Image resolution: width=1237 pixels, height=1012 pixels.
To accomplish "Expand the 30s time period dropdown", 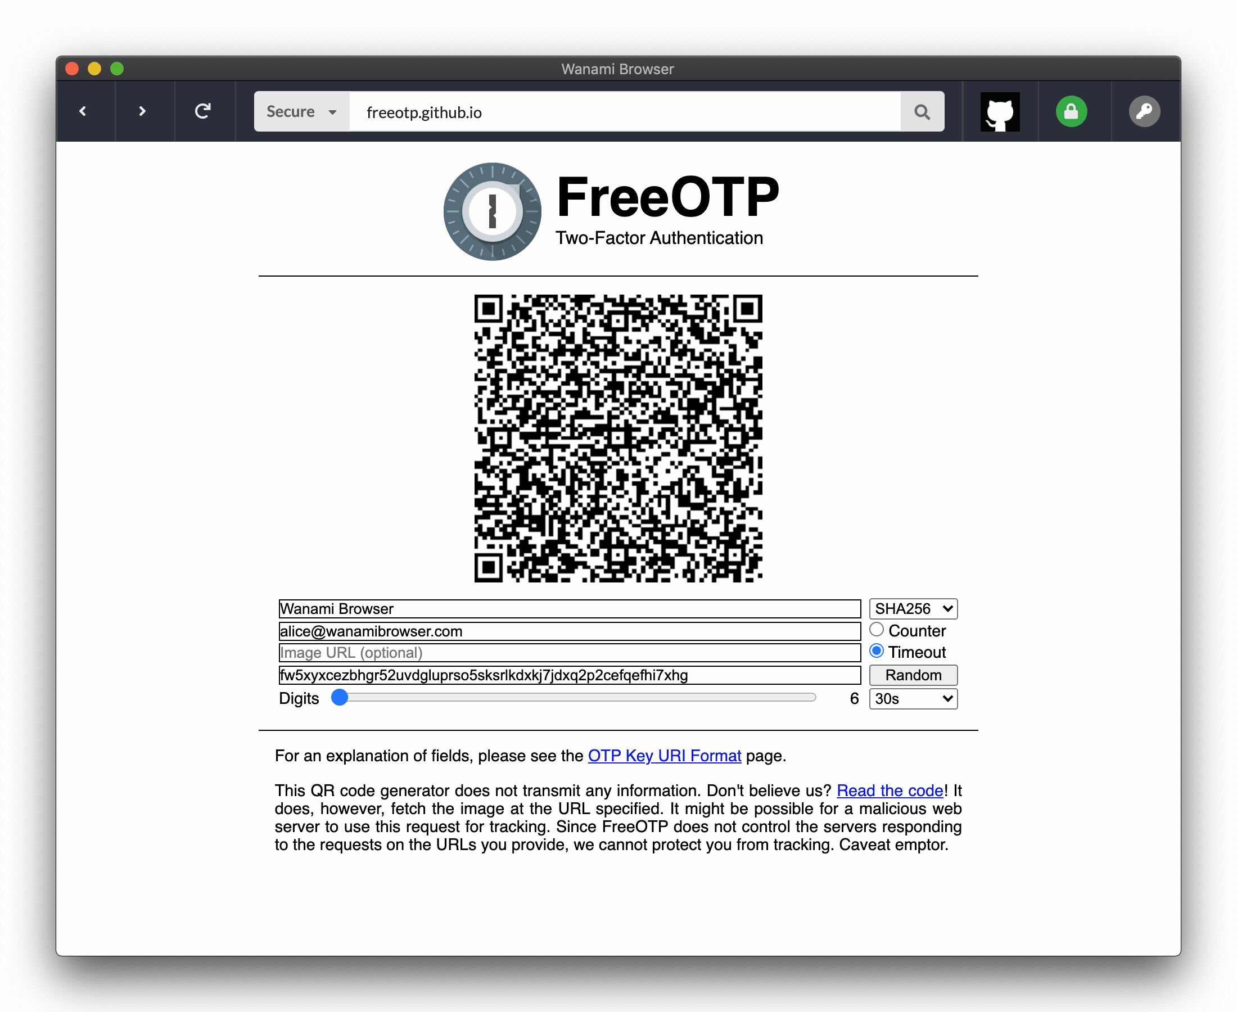I will click(x=910, y=699).
